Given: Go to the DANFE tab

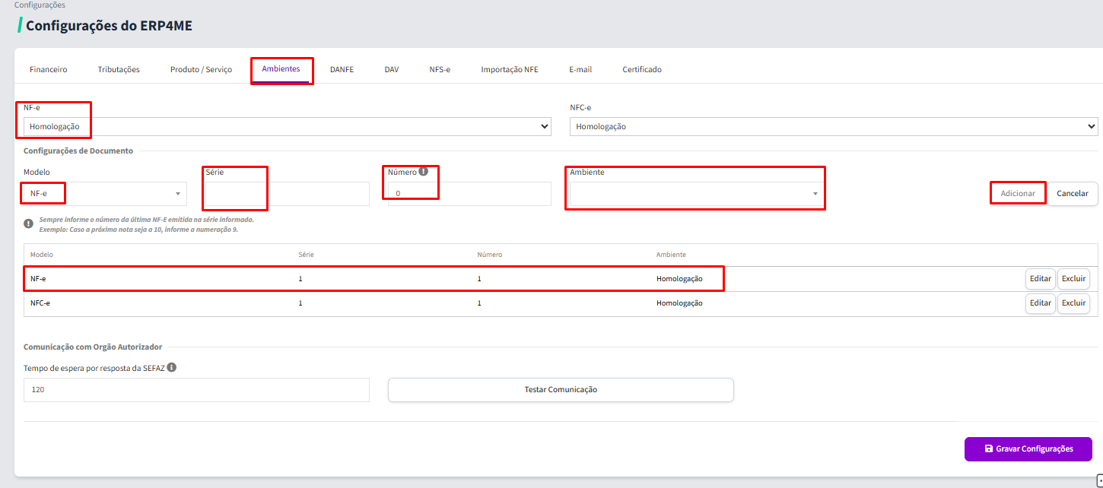Looking at the screenshot, I should pos(342,69).
